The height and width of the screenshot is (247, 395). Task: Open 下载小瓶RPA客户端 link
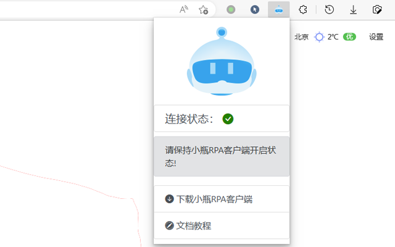(222, 199)
